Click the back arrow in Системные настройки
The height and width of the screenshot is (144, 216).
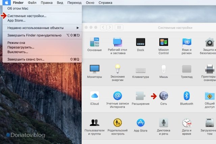click(103, 27)
